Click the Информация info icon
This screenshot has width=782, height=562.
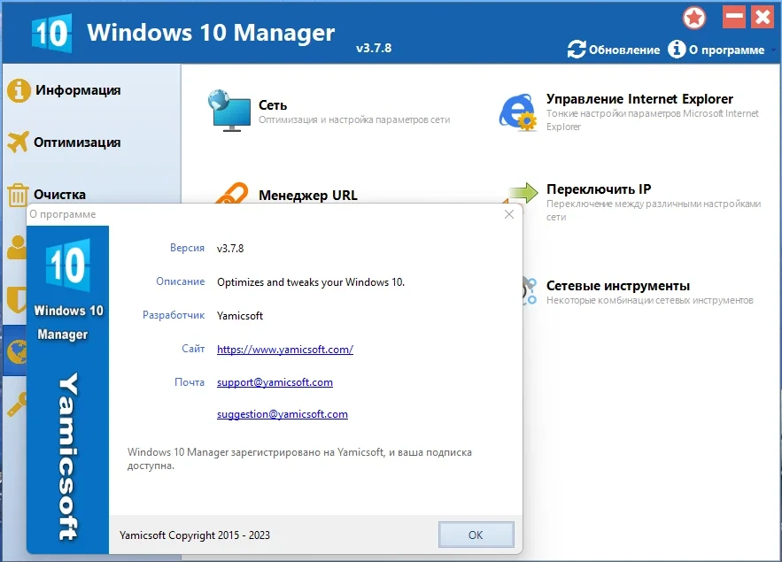coord(19,90)
